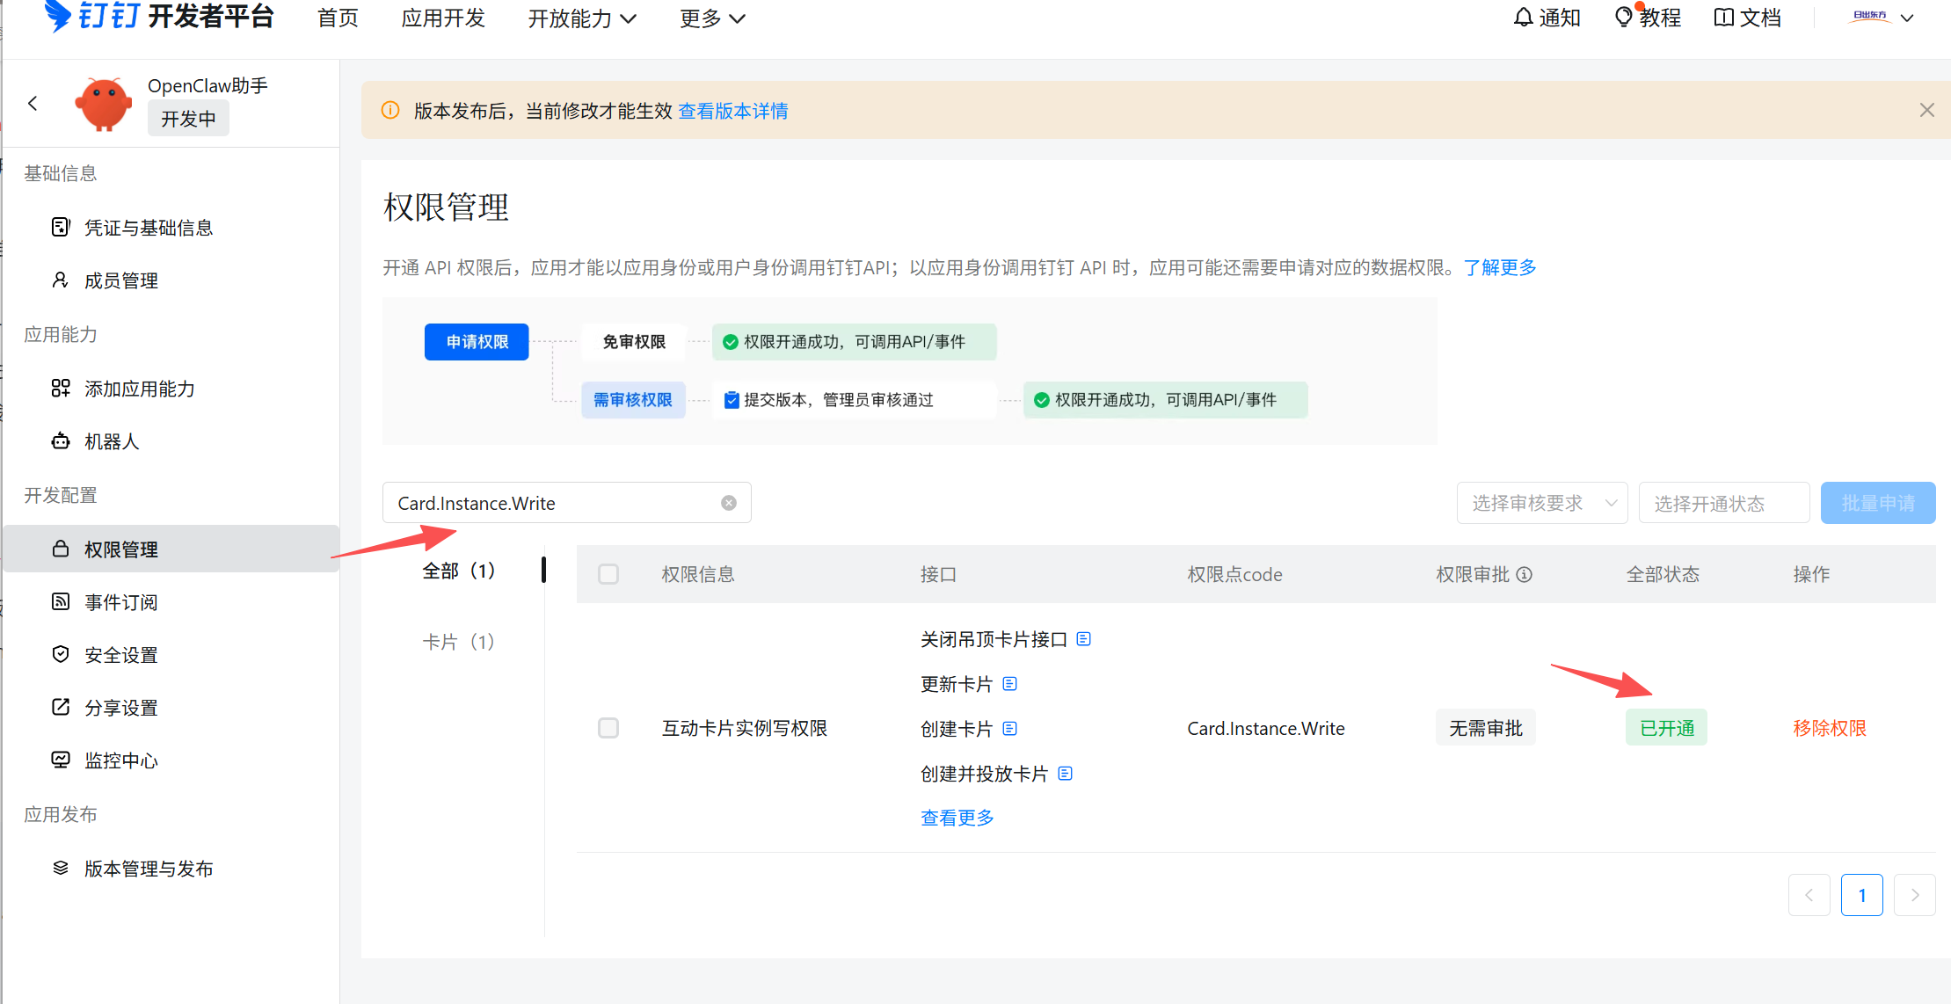Click the 需审核权限 label
Image resolution: width=1951 pixels, height=1004 pixels.
coord(633,400)
